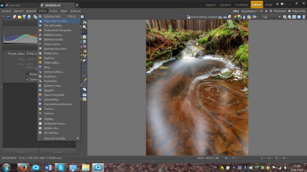The height and width of the screenshot is (172, 307).
Task: Click the Automaticky vylepšit button
Action: pyautogui.click(x=201, y=17)
